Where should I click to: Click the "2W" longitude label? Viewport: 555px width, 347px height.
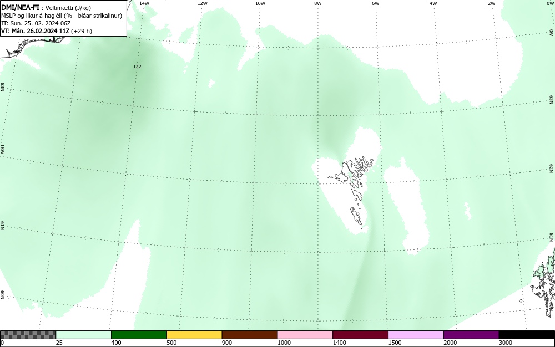tap(491, 3)
